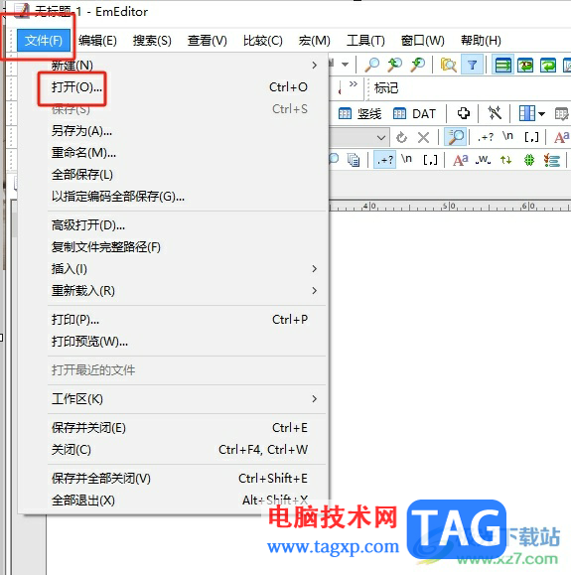571x575 pixels.
Task: Click the filter bar X abort icon
Action: [x=424, y=138]
